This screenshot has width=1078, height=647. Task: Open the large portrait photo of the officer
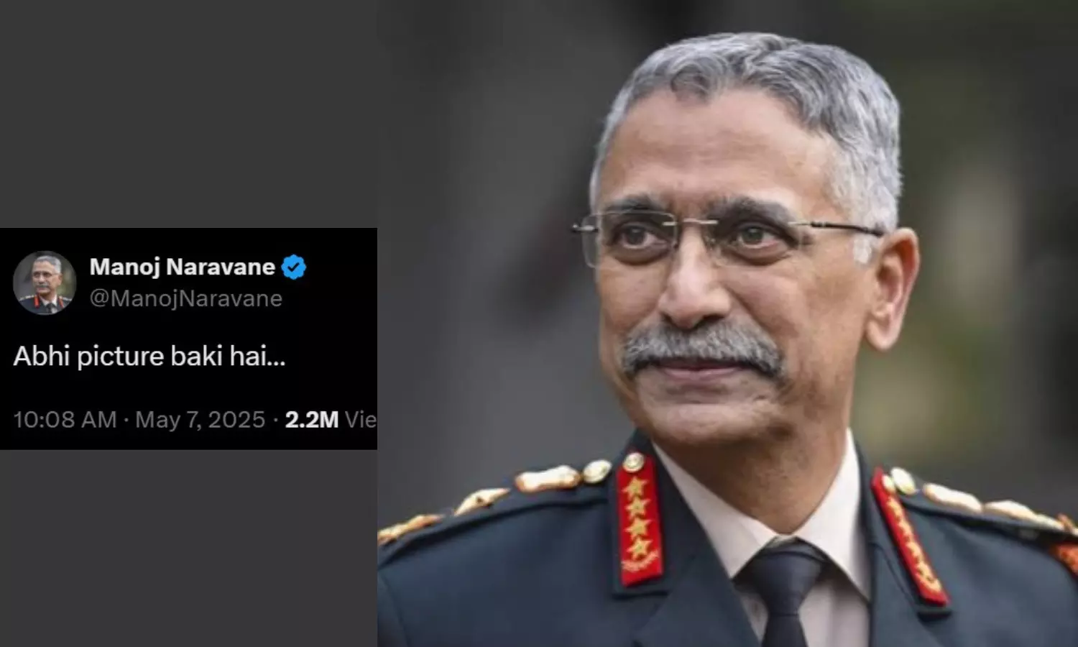click(x=727, y=323)
